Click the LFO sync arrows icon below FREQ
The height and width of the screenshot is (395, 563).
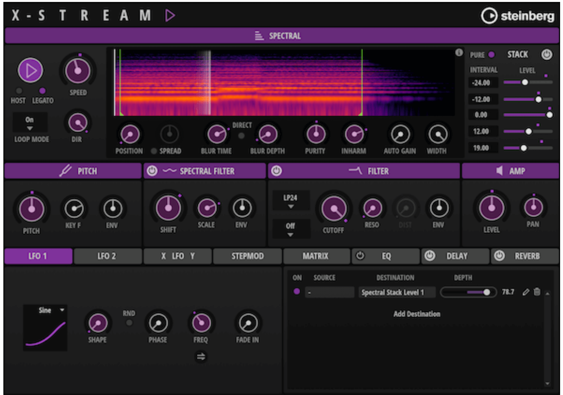pyautogui.click(x=201, y=356)
